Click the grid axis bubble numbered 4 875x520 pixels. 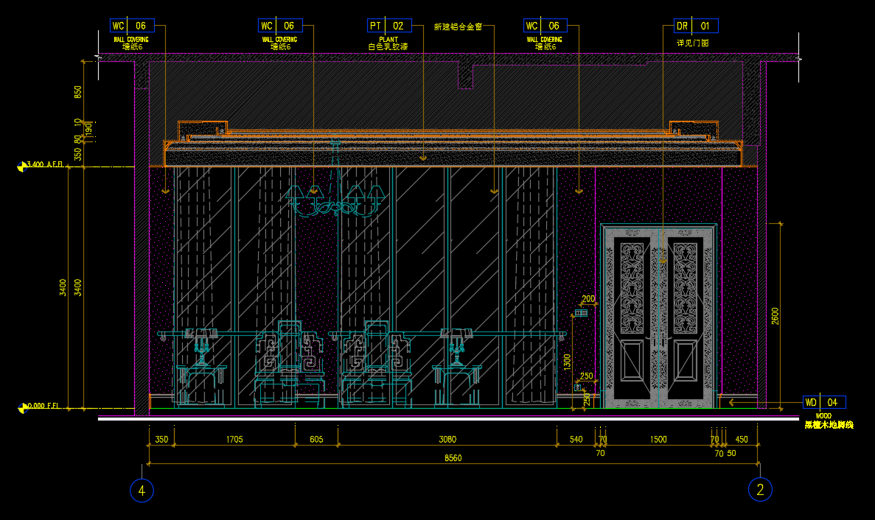click(142, 490)
